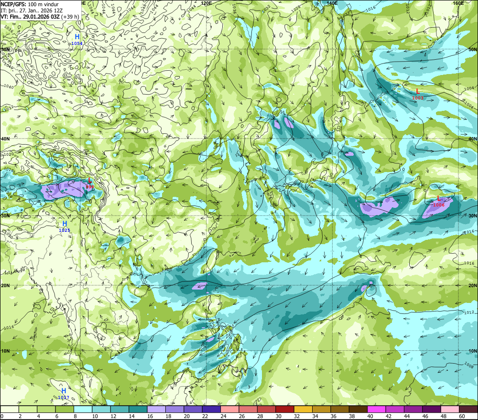Click the legend value label 60
This screenshot has height=420, width=478.
click(x=462, y=416)
